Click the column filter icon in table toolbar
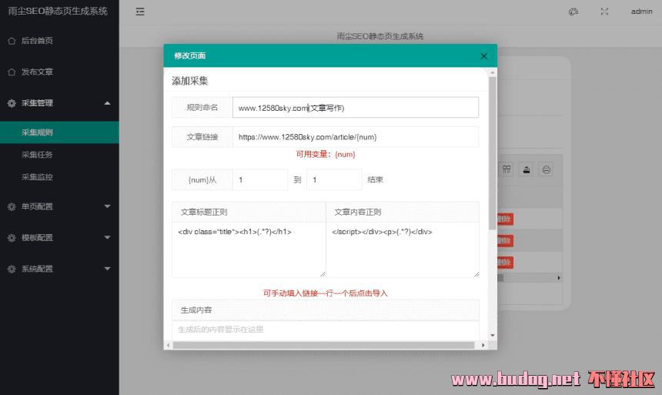This screenshot has width=662, height=395. click(507, 169)
